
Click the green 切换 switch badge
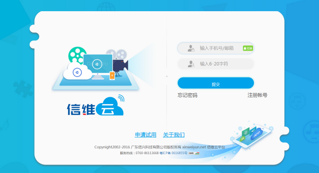click(x=248, y=48)
